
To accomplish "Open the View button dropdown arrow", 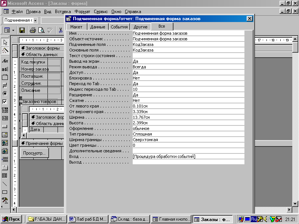I will point(13,30).
